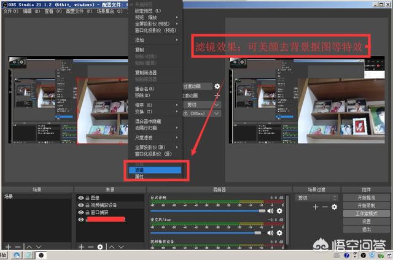Mute the 台式音响 speaker icon
393x260 pixels.
click(x=270, y=210)
